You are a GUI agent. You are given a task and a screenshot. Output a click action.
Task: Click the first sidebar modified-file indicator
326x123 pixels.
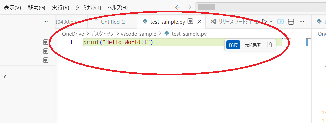click(x=46, y=42)
